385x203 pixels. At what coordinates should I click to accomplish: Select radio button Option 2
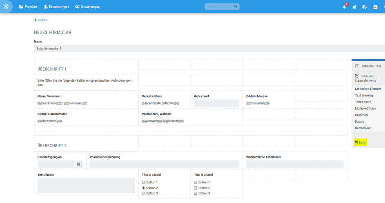(143, 188)
